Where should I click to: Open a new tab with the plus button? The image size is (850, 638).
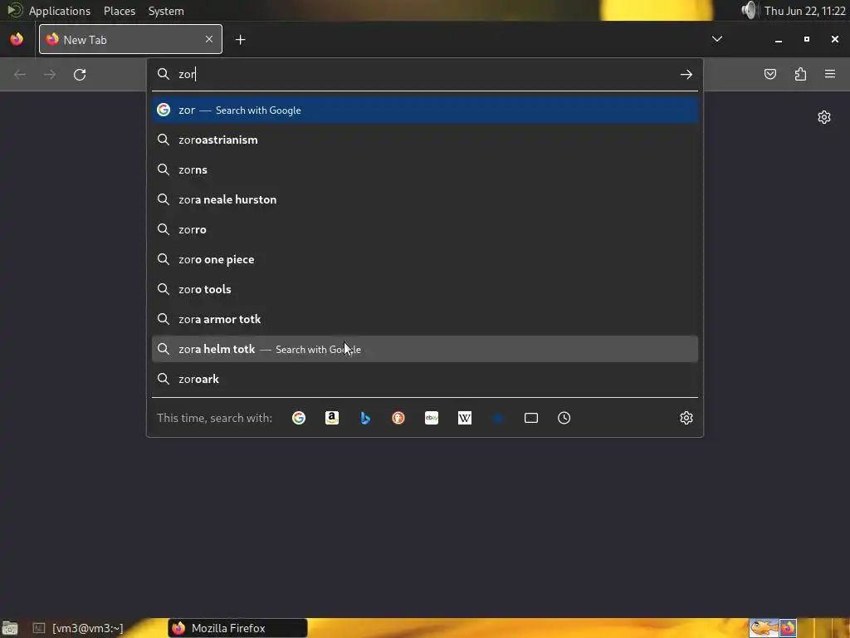point(240,40)
